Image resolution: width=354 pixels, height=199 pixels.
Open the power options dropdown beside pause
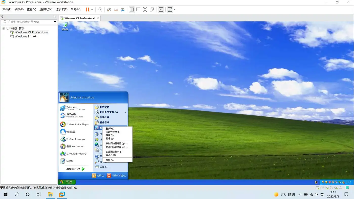click(92, 10)
